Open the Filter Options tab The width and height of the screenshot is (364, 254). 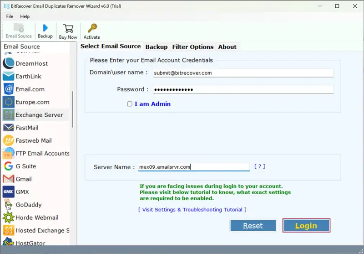192,47
